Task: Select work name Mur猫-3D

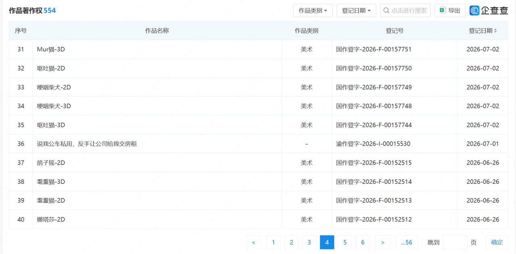Action: [x=51, y=49]
